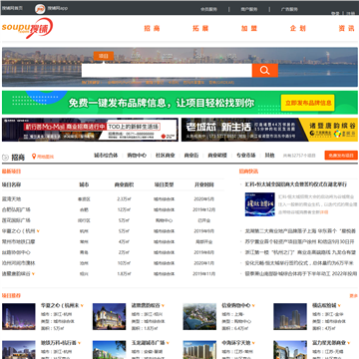The image size is (359, 359).
Task: Click the V badge next to 华夏之心 table row
Action: tap(38, 231)
